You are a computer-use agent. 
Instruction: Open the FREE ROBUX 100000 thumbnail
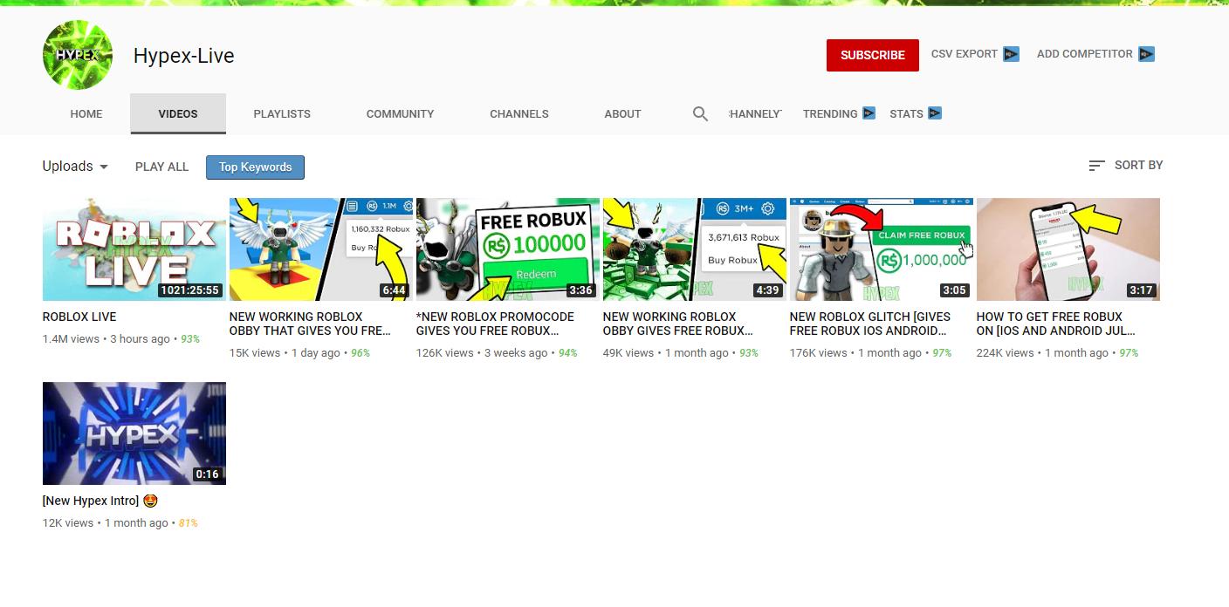tap(508, 249)
